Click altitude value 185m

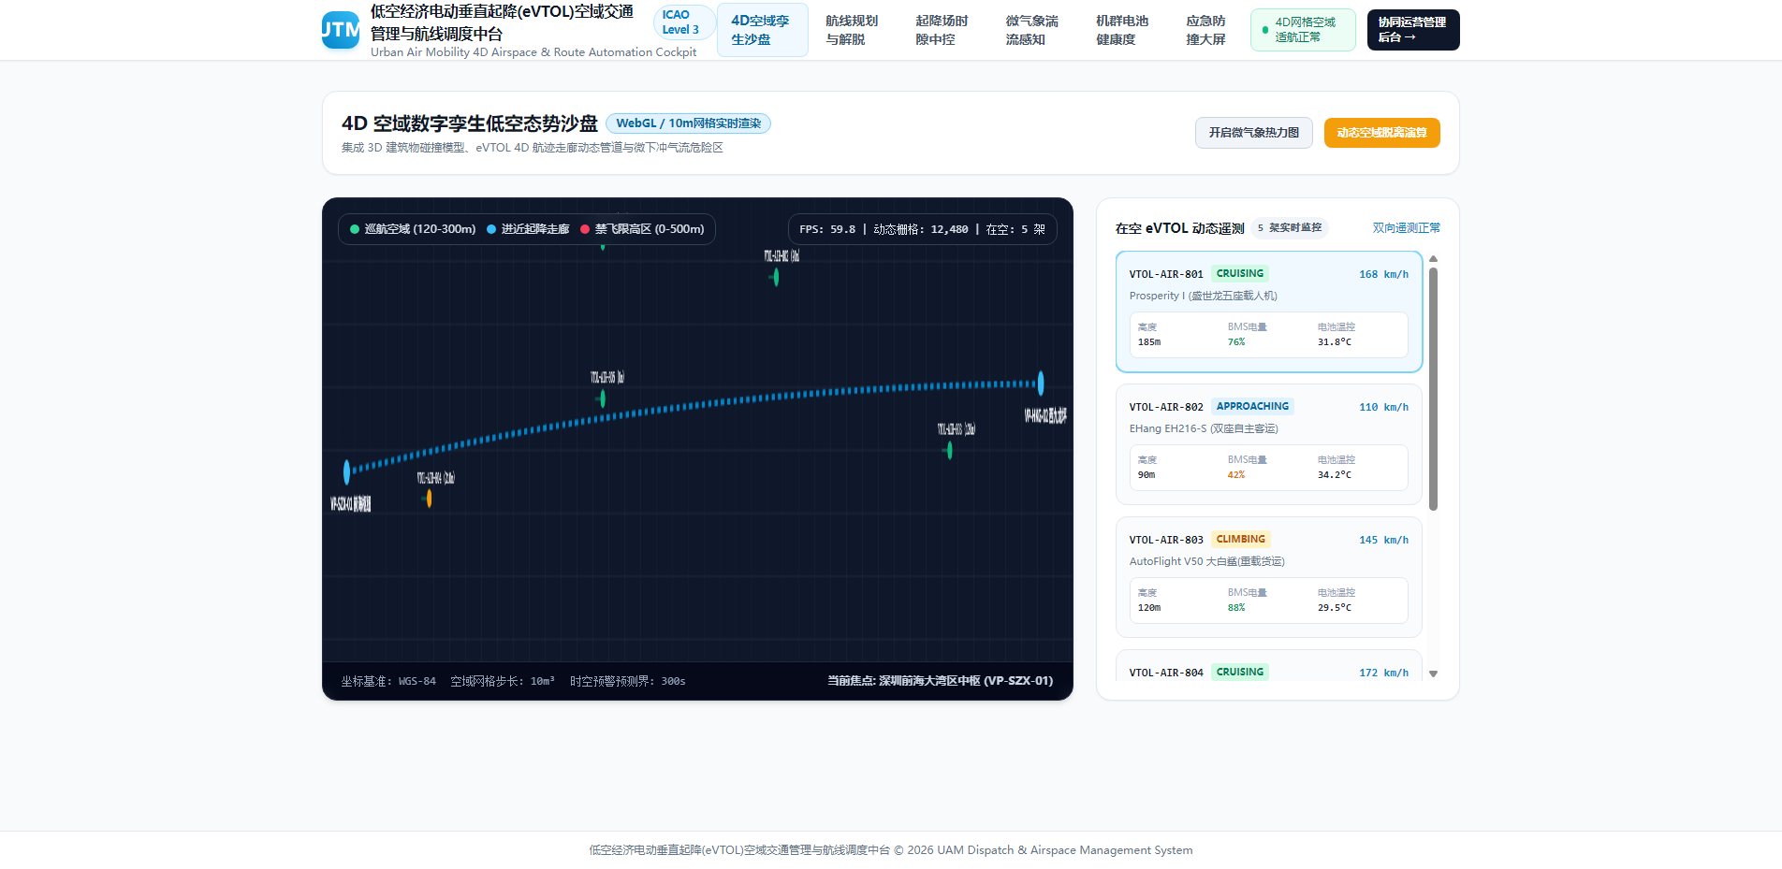pyautogui.click(x=1149, y=342)
